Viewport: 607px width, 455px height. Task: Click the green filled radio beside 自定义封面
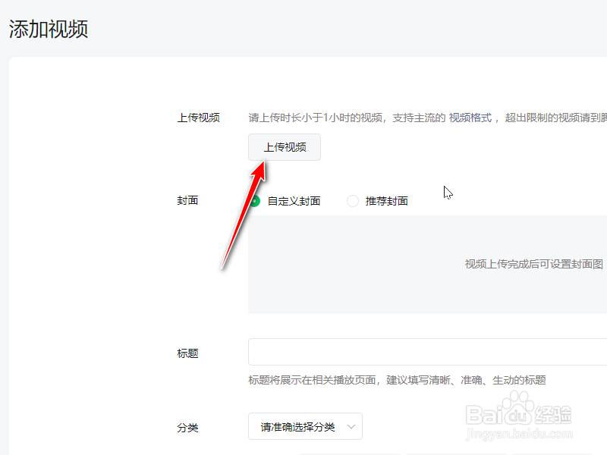(254, 201)
